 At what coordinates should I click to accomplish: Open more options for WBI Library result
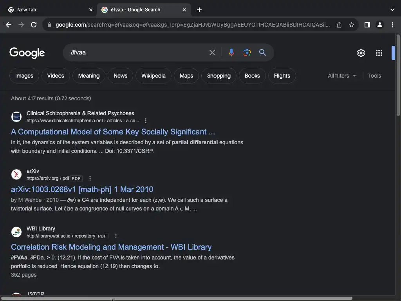(x=116, y=236)
